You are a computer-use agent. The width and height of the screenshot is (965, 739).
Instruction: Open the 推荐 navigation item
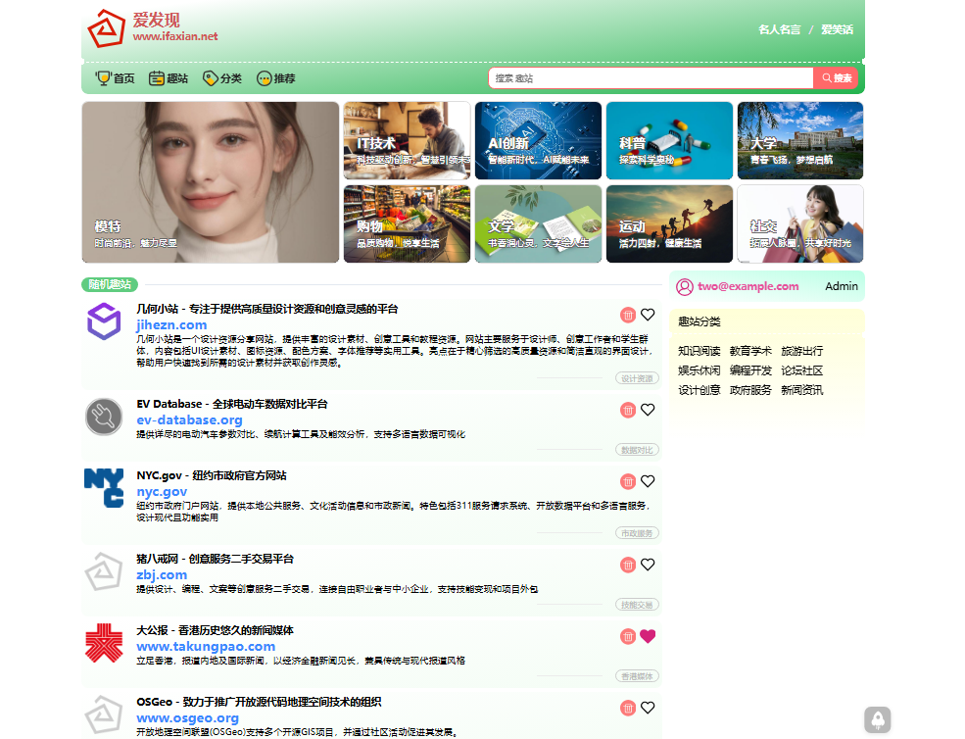click(275, 78)
